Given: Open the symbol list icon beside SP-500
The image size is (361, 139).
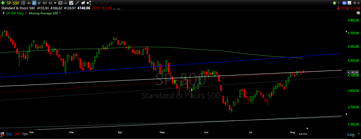Looking at the screenshot, I should (x=23, y=3).
